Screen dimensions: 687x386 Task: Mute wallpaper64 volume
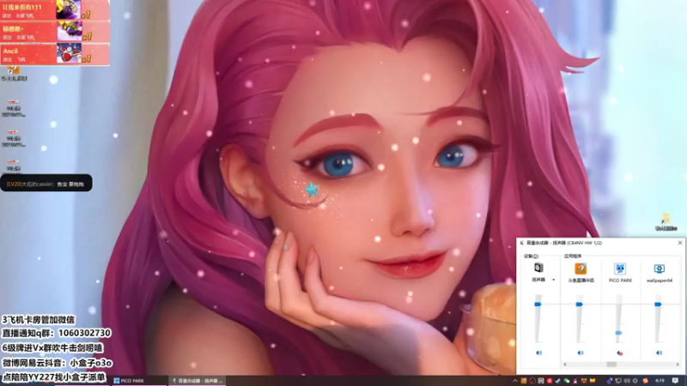click(659, 353)
